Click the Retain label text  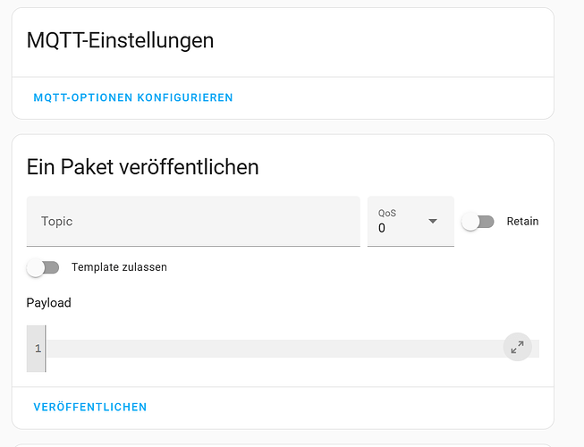pyautogui.click(x=522, y=222)
